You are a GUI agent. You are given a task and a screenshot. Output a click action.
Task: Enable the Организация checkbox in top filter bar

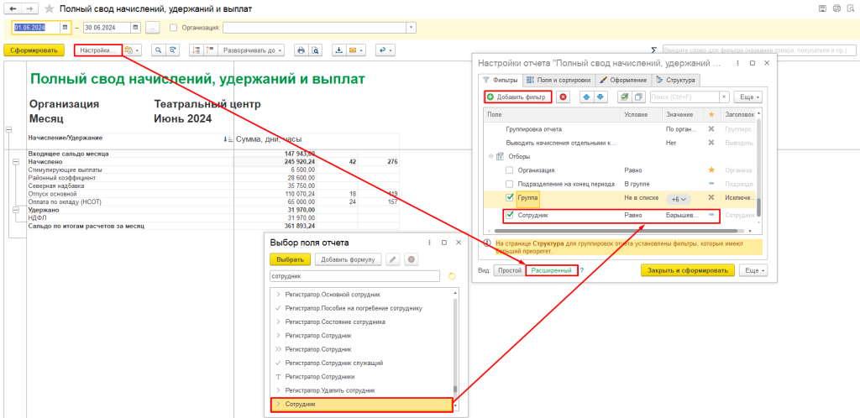173,27
